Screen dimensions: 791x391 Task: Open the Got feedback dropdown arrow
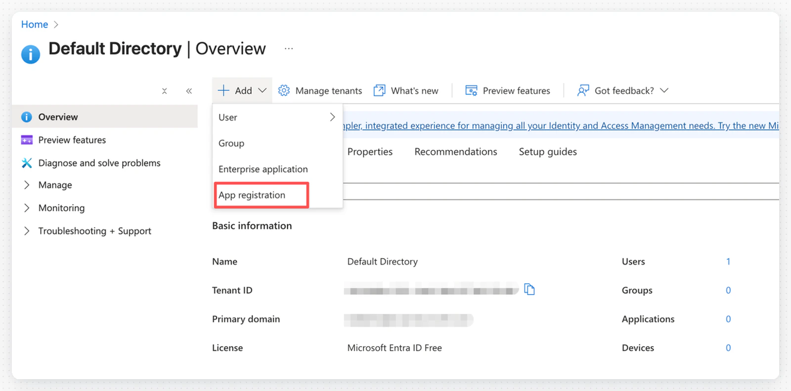pos(664,90)
